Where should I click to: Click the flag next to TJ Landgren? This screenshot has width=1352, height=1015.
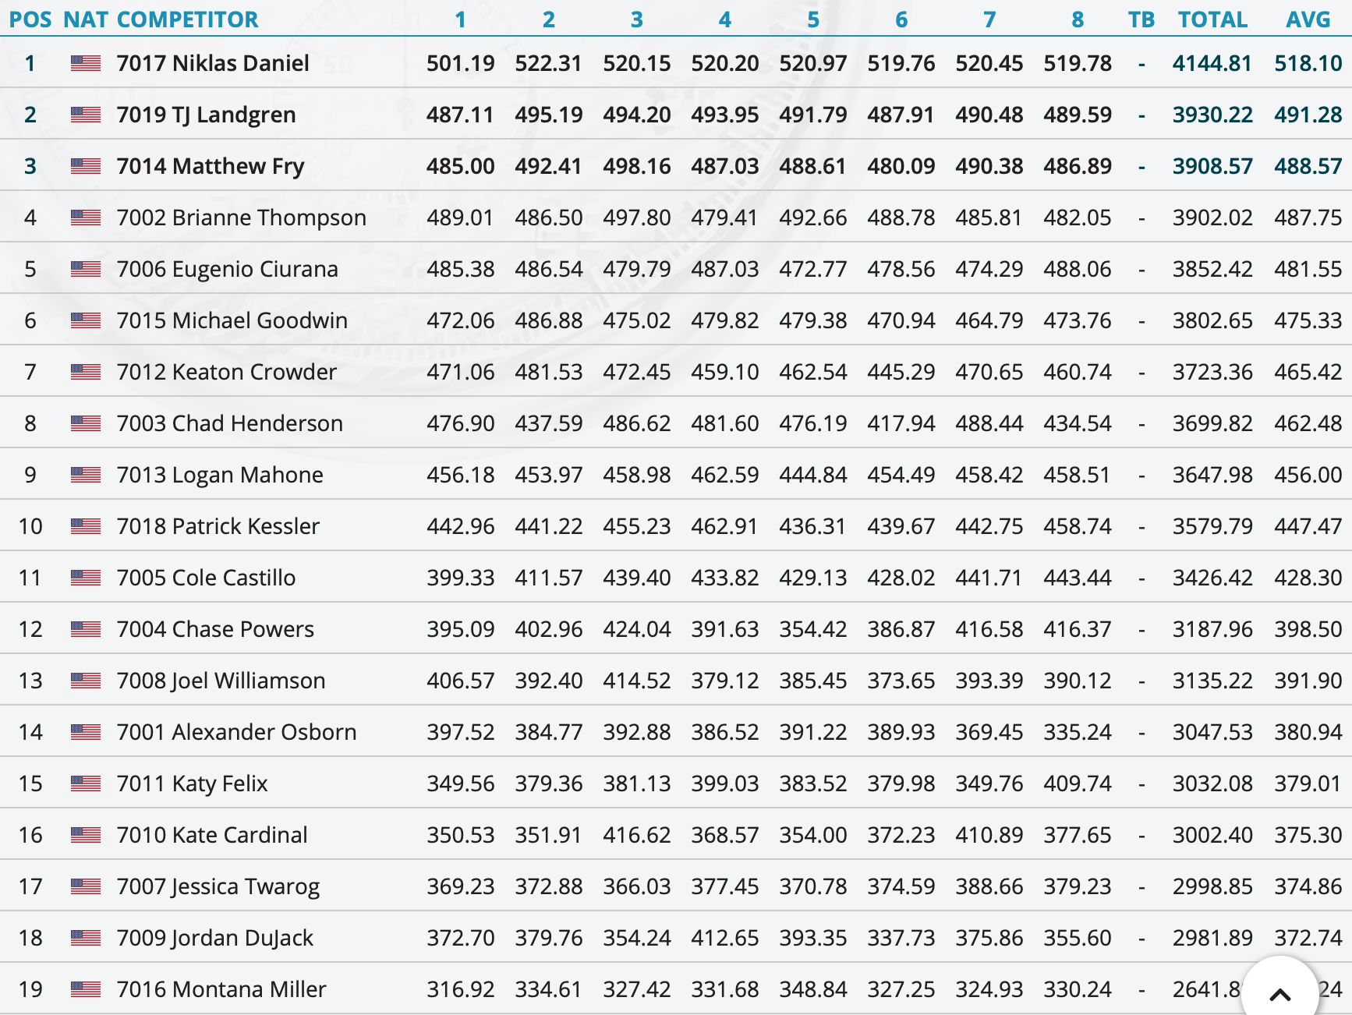86,115
